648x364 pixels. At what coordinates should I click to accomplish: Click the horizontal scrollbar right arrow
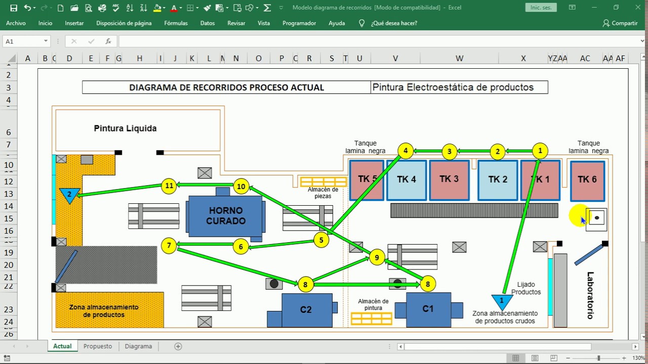point(635,346)
